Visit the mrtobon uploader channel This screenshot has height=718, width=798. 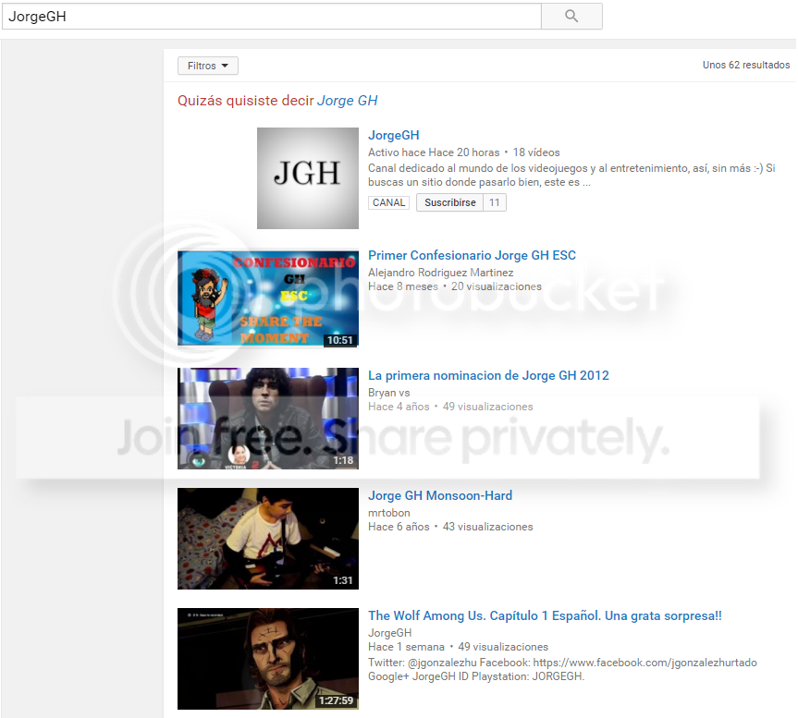[388, 513]
